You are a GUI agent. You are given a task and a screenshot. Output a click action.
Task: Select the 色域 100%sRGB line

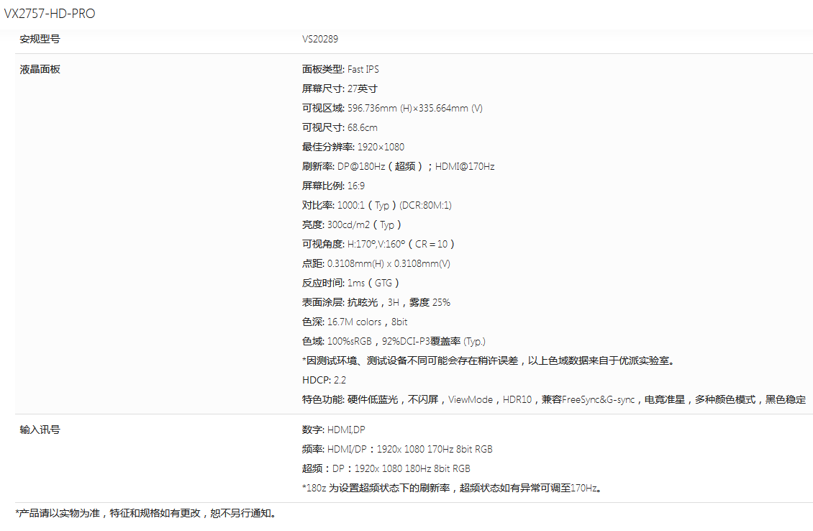coord(394,341)
